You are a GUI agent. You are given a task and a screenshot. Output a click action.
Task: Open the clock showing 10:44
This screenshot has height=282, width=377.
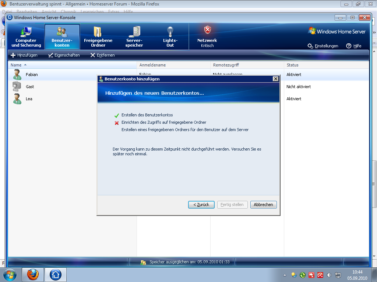(x=357, y=275)
